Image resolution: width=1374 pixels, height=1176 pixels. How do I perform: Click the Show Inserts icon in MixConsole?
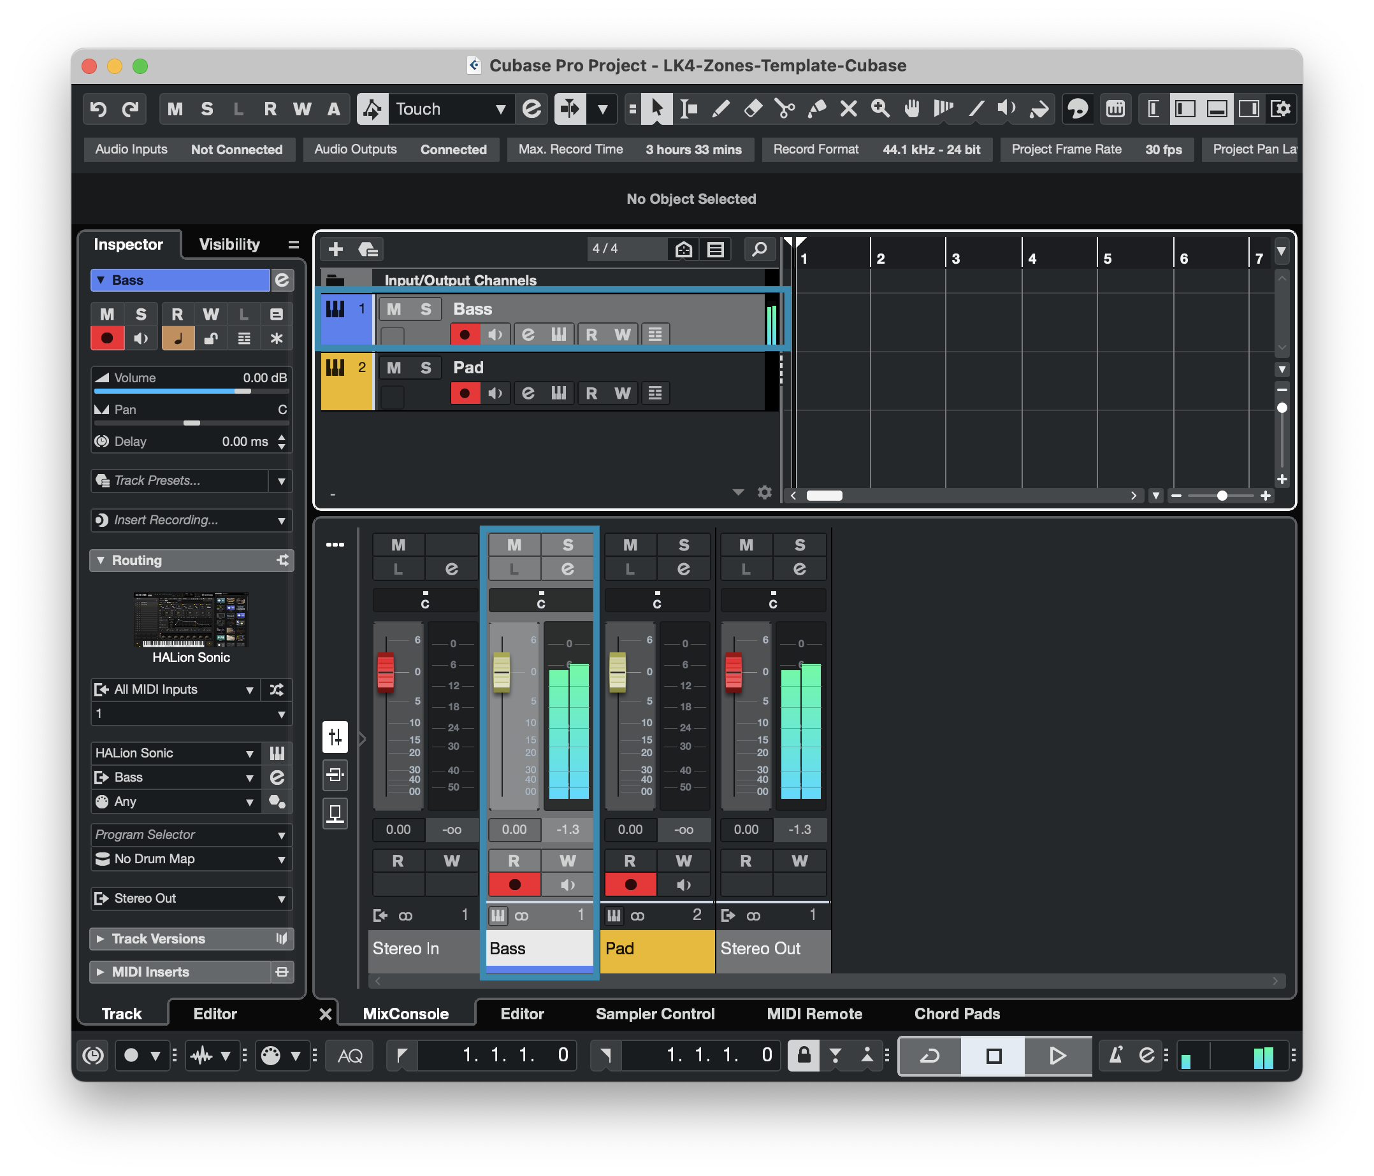336,775
